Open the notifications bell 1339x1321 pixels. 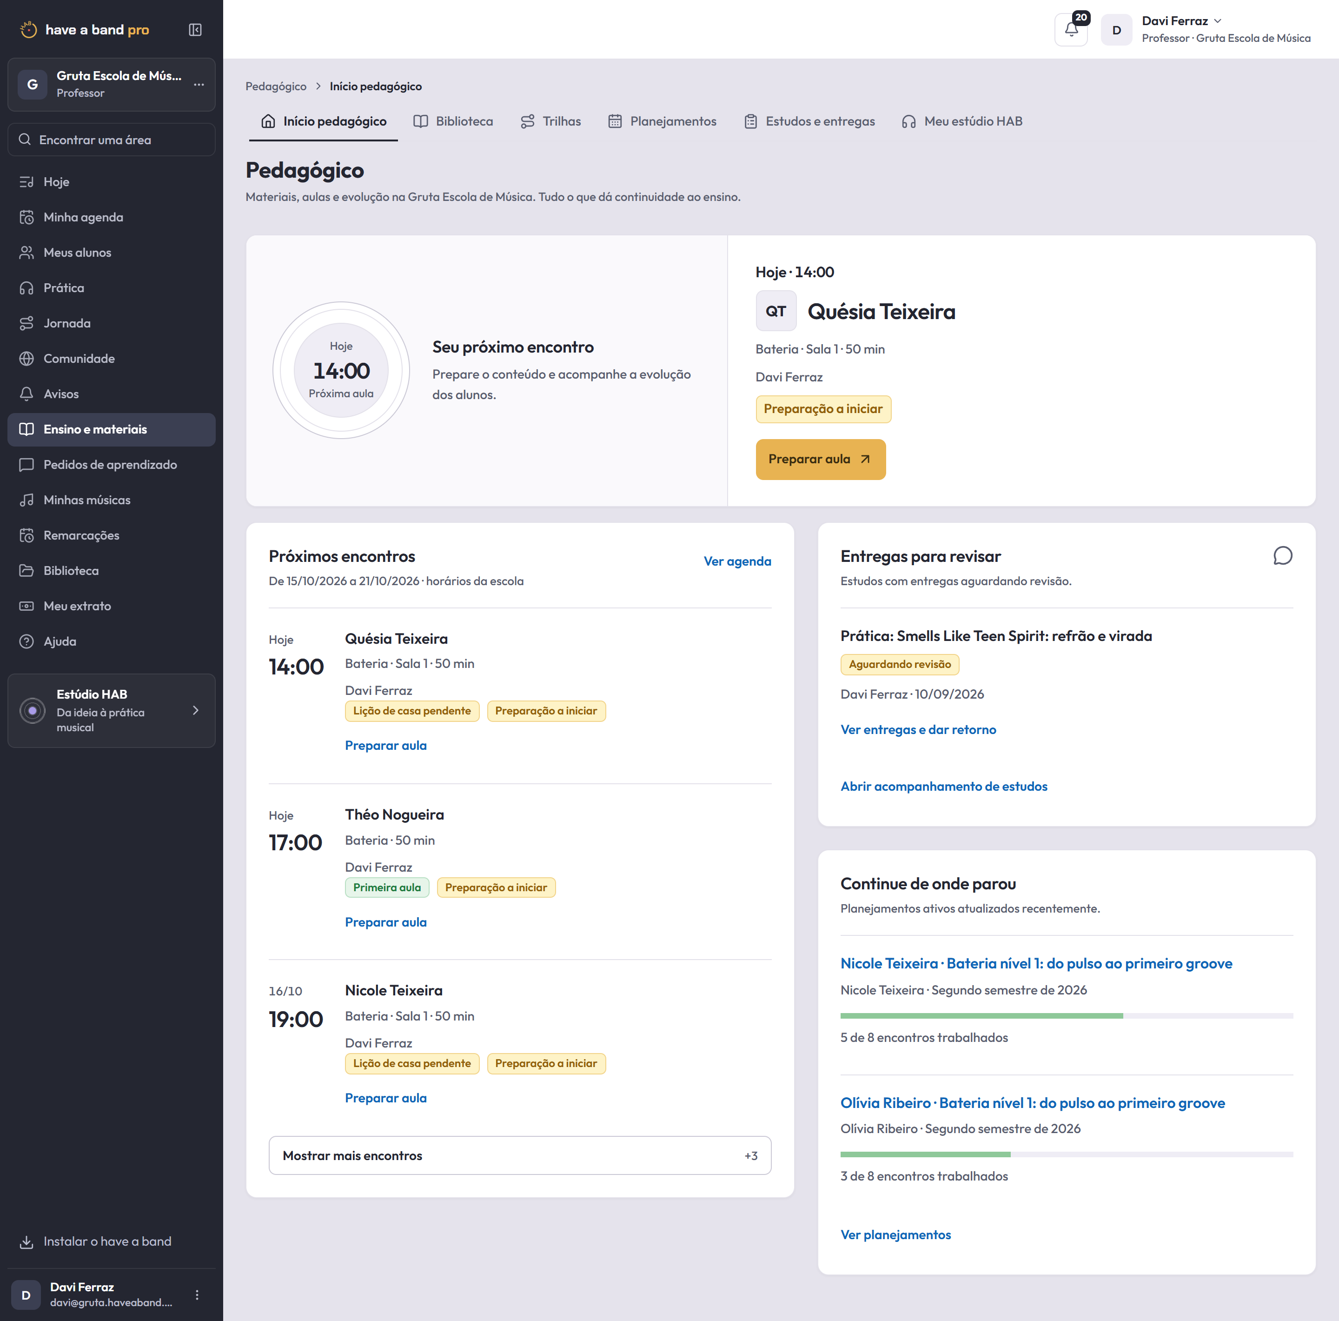click(1071, 30)
